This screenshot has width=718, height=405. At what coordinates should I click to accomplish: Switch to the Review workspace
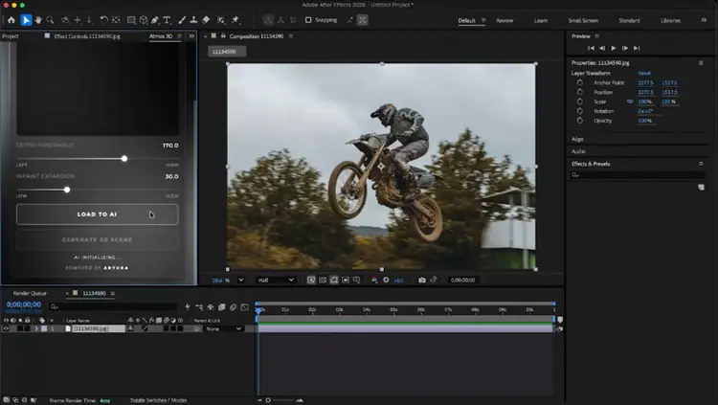[505, 21]
